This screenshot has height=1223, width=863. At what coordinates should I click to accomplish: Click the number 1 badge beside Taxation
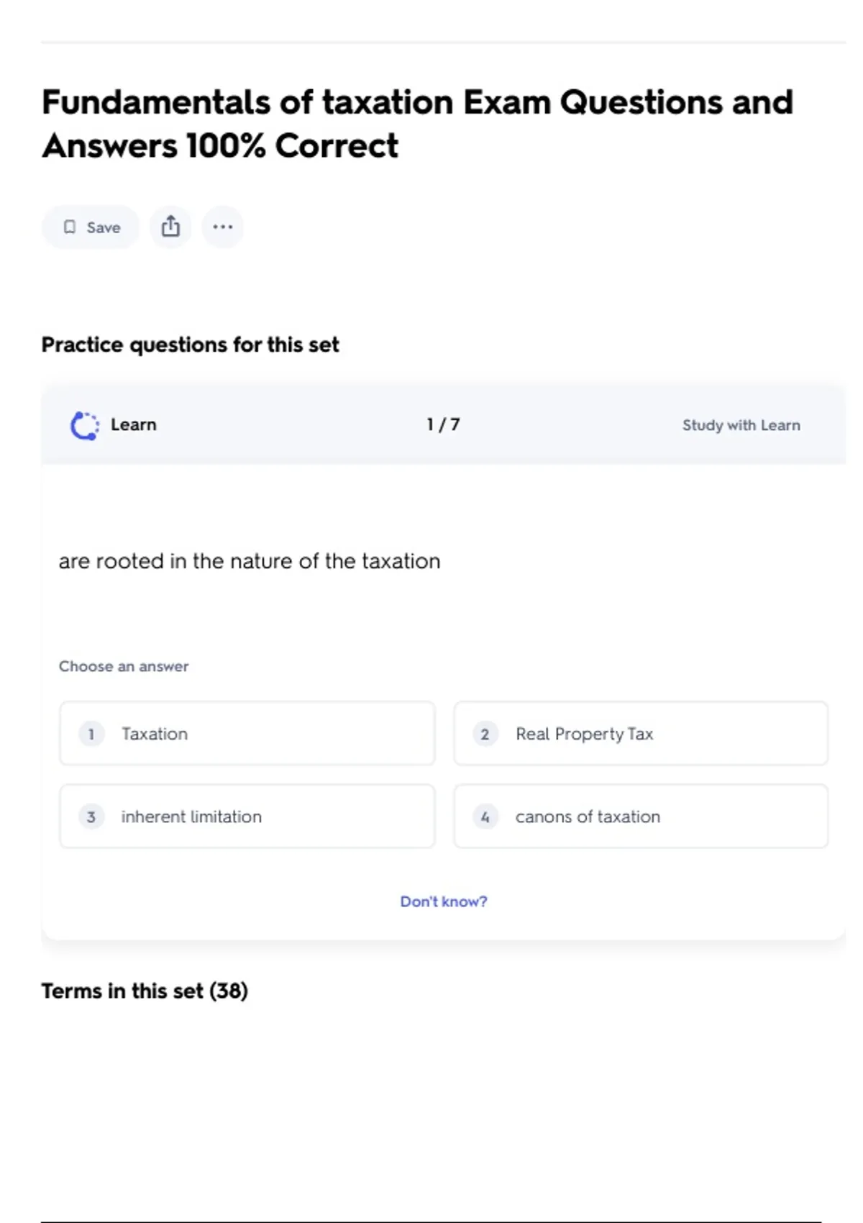91,734
